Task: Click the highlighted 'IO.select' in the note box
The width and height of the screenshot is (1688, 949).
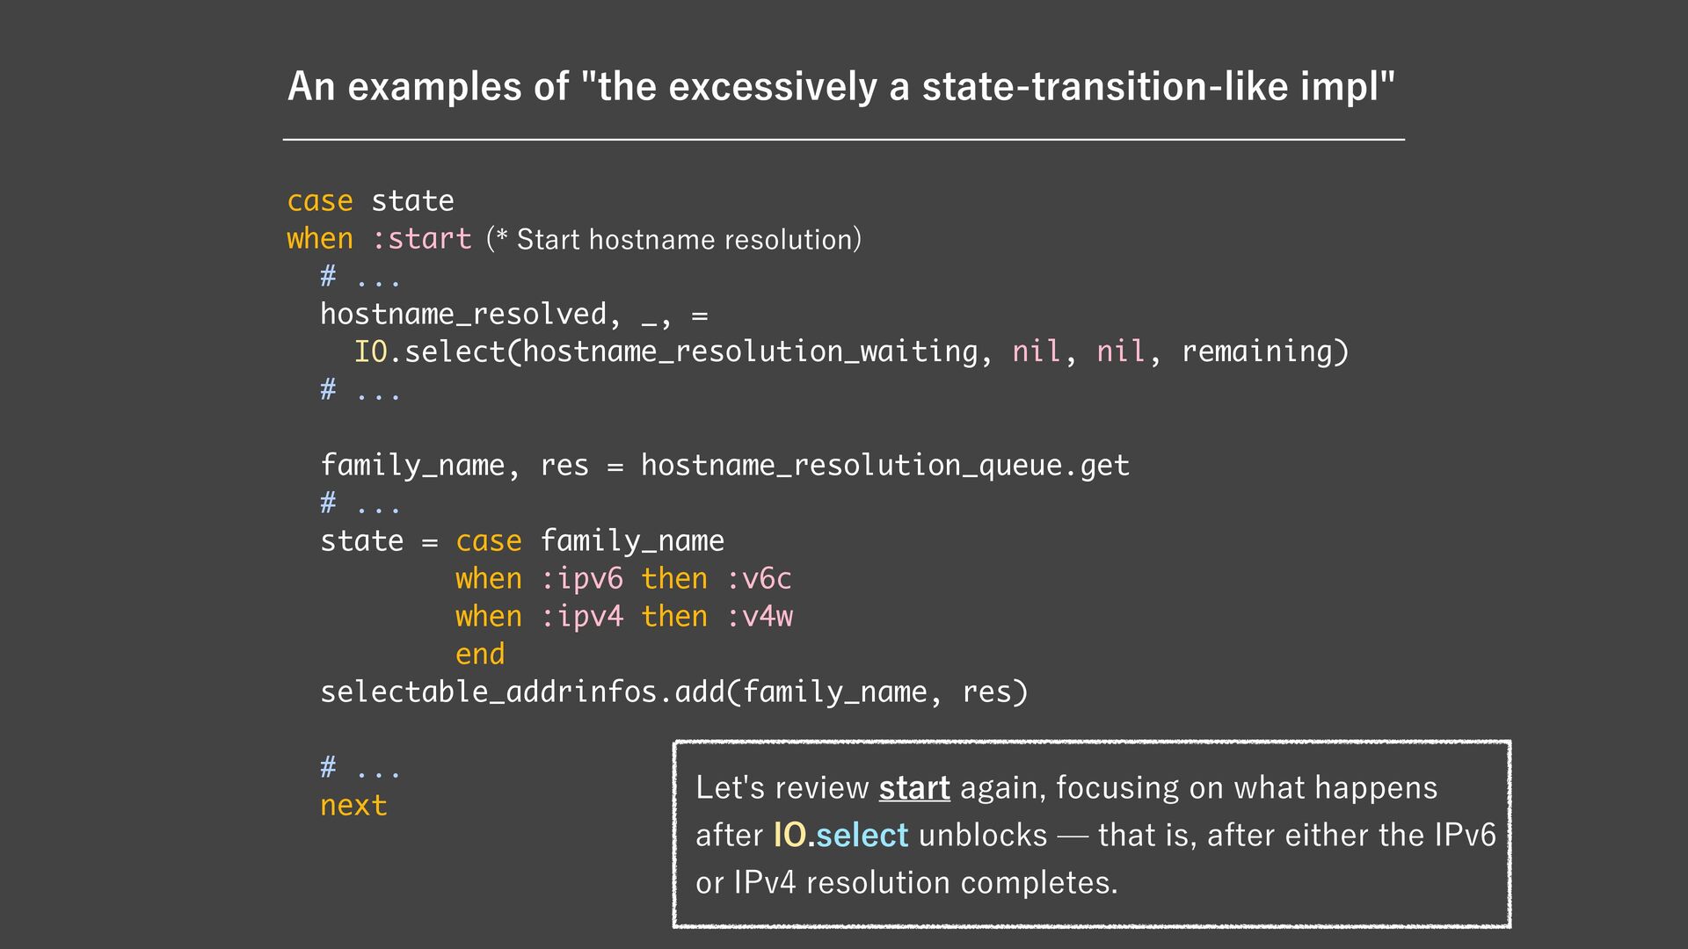Action: pos(840,835)
